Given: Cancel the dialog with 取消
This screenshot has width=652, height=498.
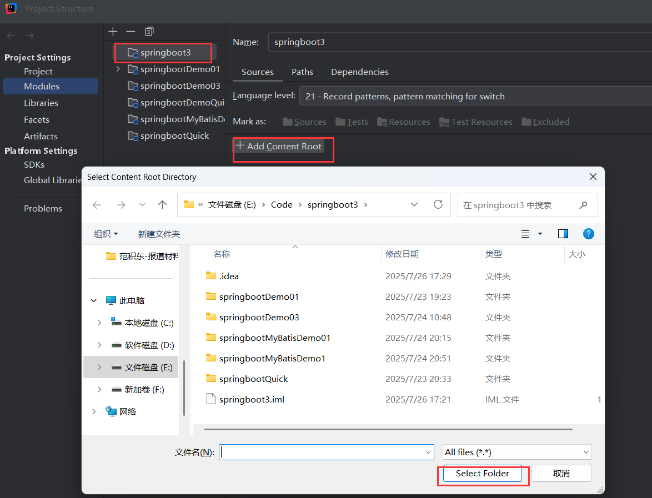Looking at the screenshot, I should pyautogui.click(x=561, y=474).
